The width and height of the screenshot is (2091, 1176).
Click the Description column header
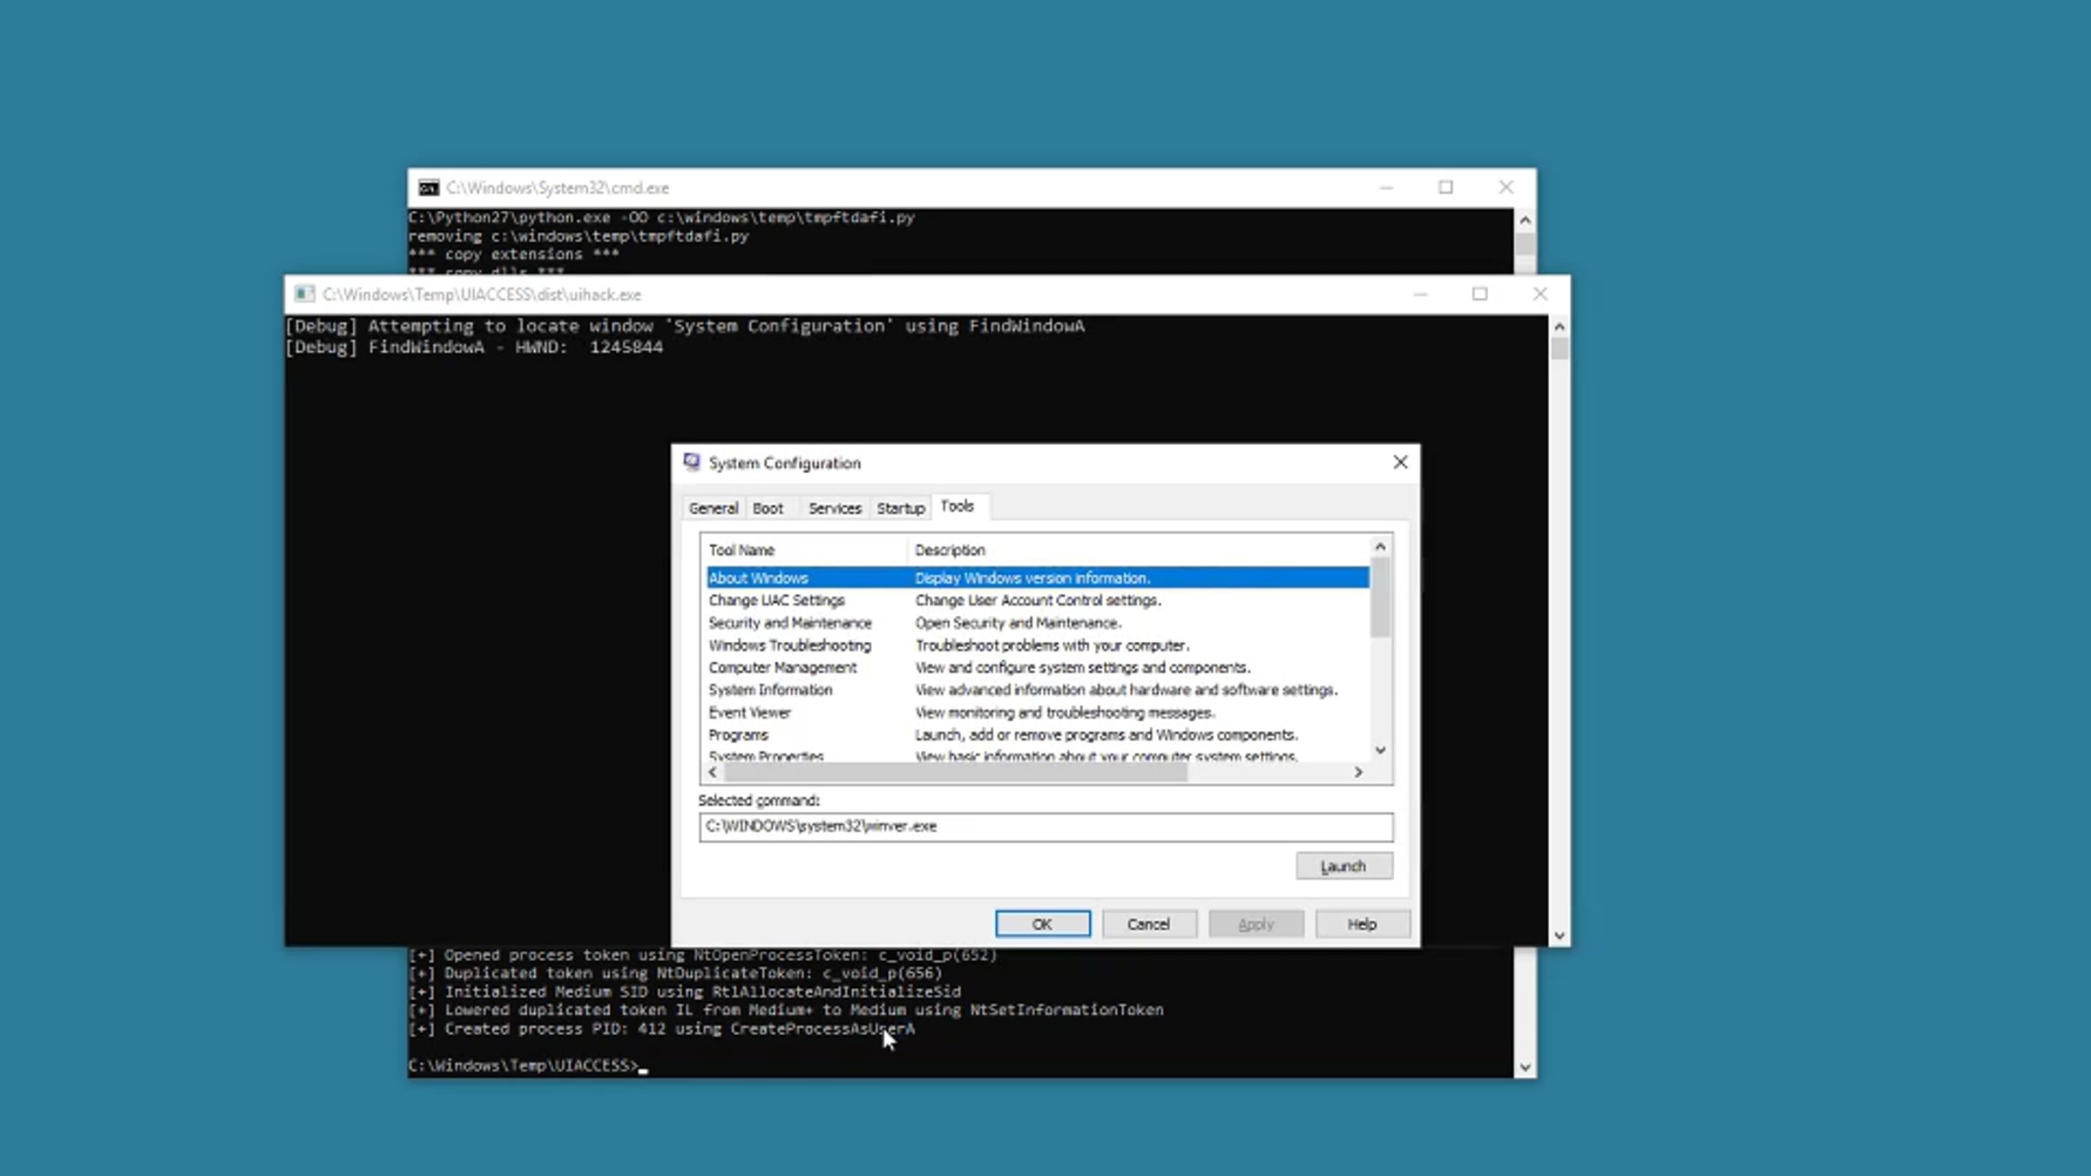point(1139,550)
